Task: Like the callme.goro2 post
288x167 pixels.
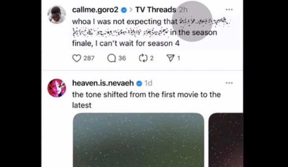Action: (x=77, y=58)
